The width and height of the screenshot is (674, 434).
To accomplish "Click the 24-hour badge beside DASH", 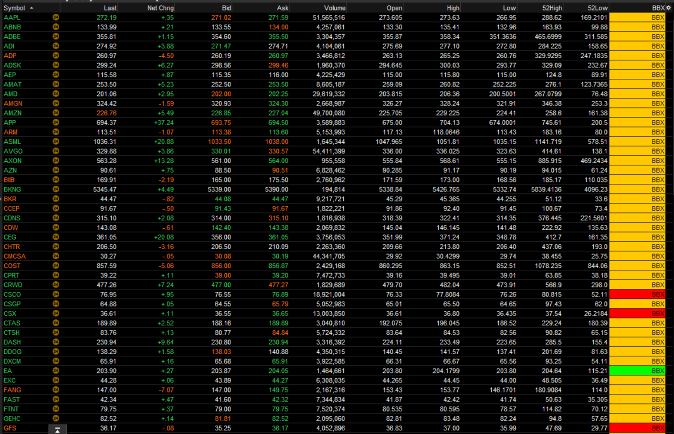I will click(56, 342).
